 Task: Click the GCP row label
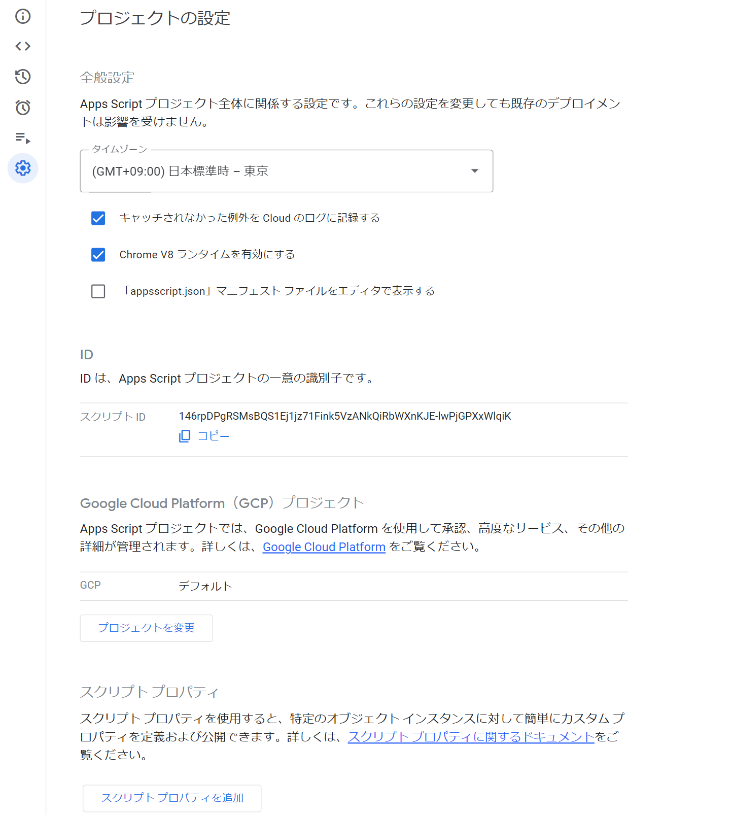pos(91,585)
